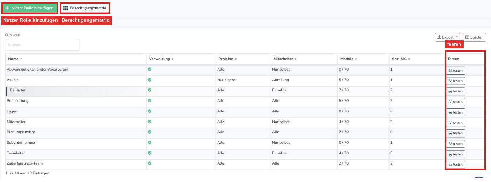Click the green Verwaltung checkmark for Lager
The width and height of the screenshot is (491, 182).
point(150,111)
